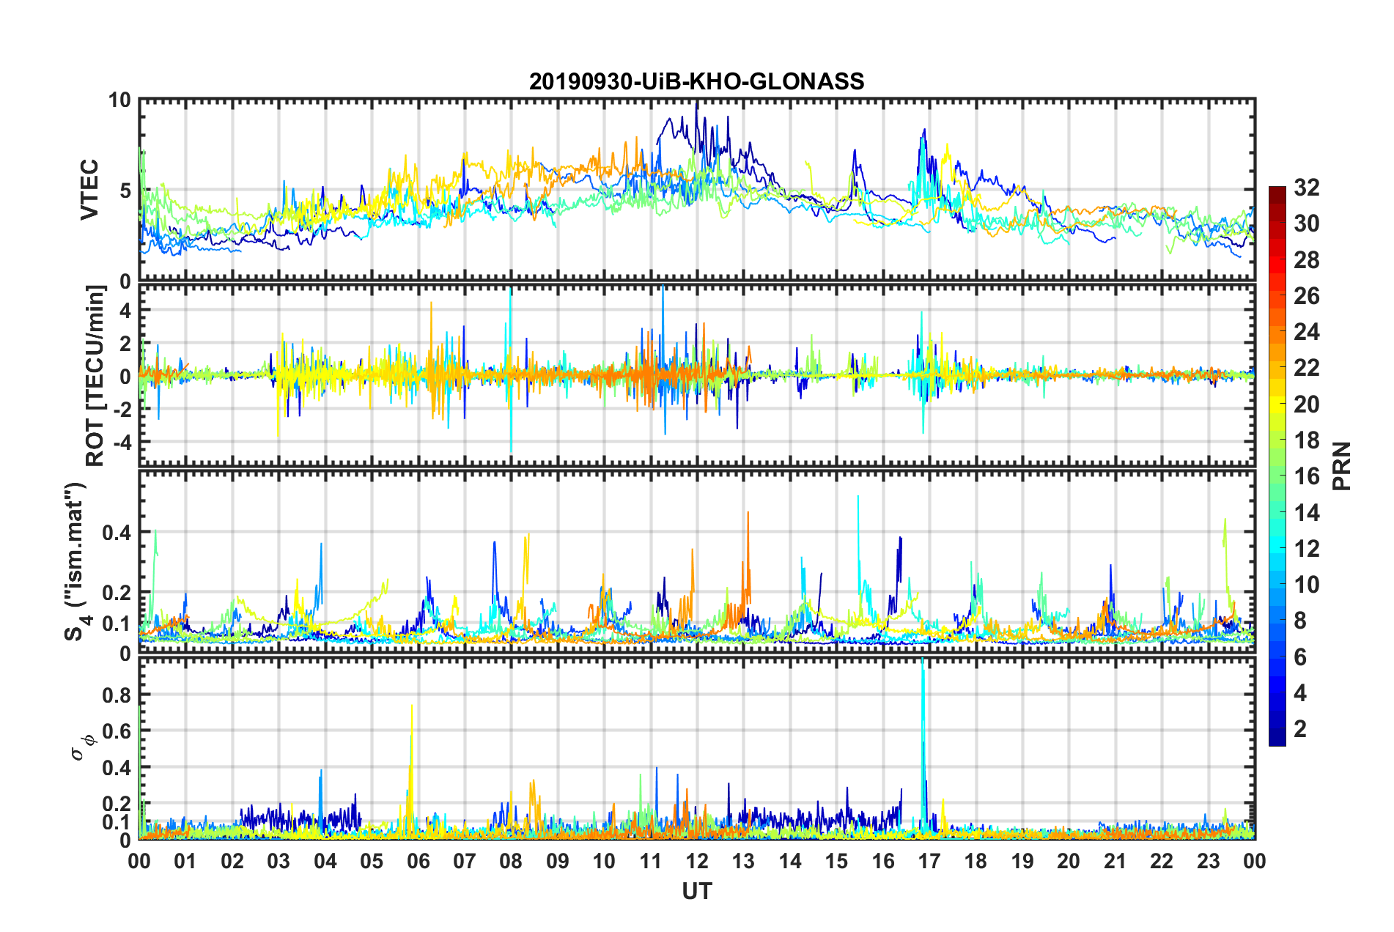The width and height of the screenshot is (1394, 932).
Task: Select the "24" PRN colorbar tick label
Action: click(x=1306, y=332)
